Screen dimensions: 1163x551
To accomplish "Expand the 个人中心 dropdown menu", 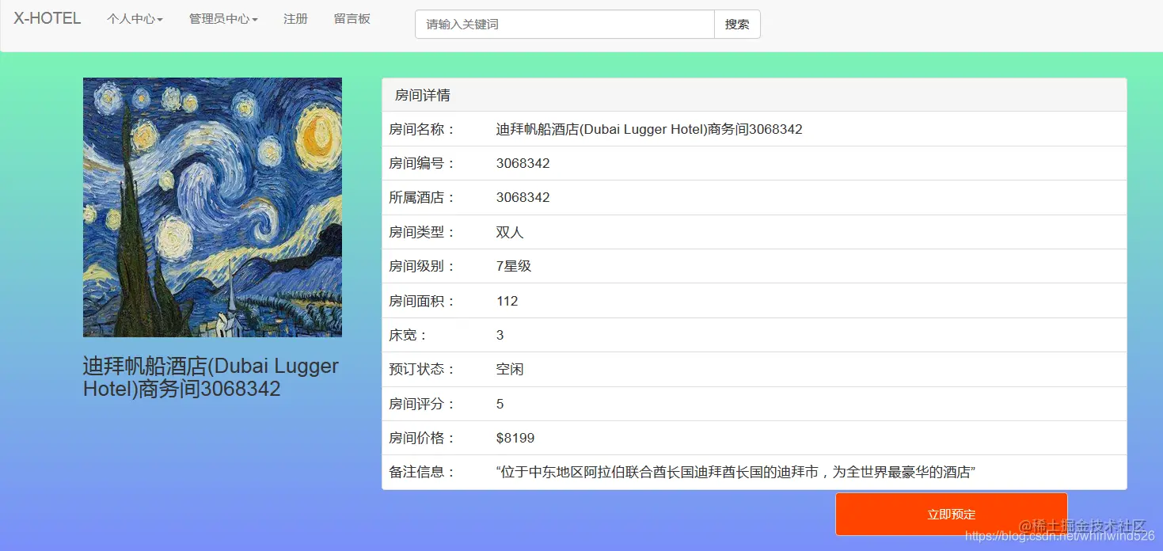I will click(135, 19).
